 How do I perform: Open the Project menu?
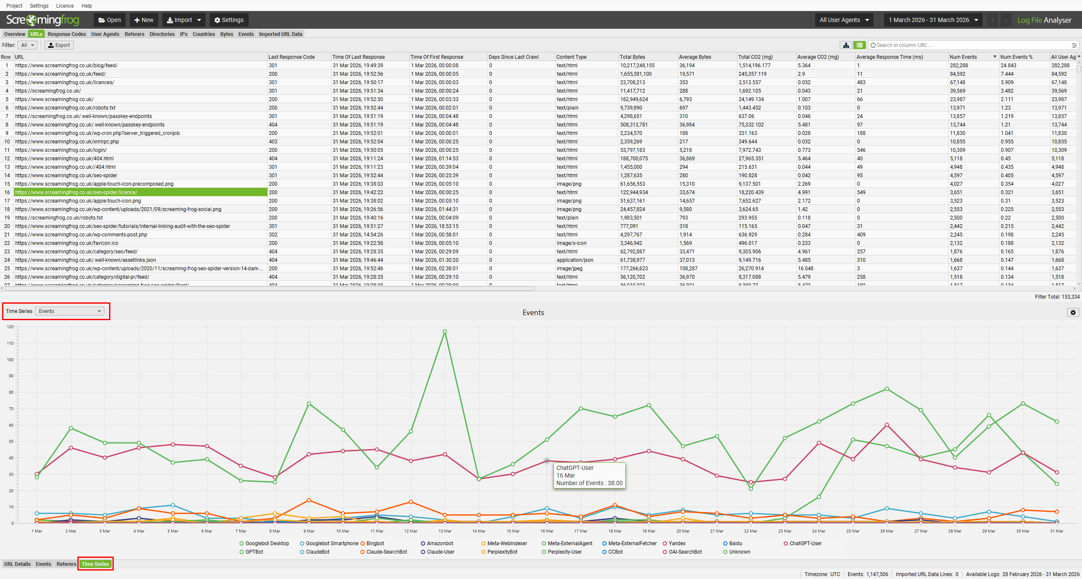point(14,5)
